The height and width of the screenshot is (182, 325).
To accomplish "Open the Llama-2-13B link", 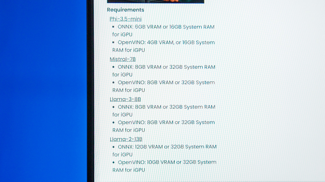I will pyautogui.click(x=126, y=139).
